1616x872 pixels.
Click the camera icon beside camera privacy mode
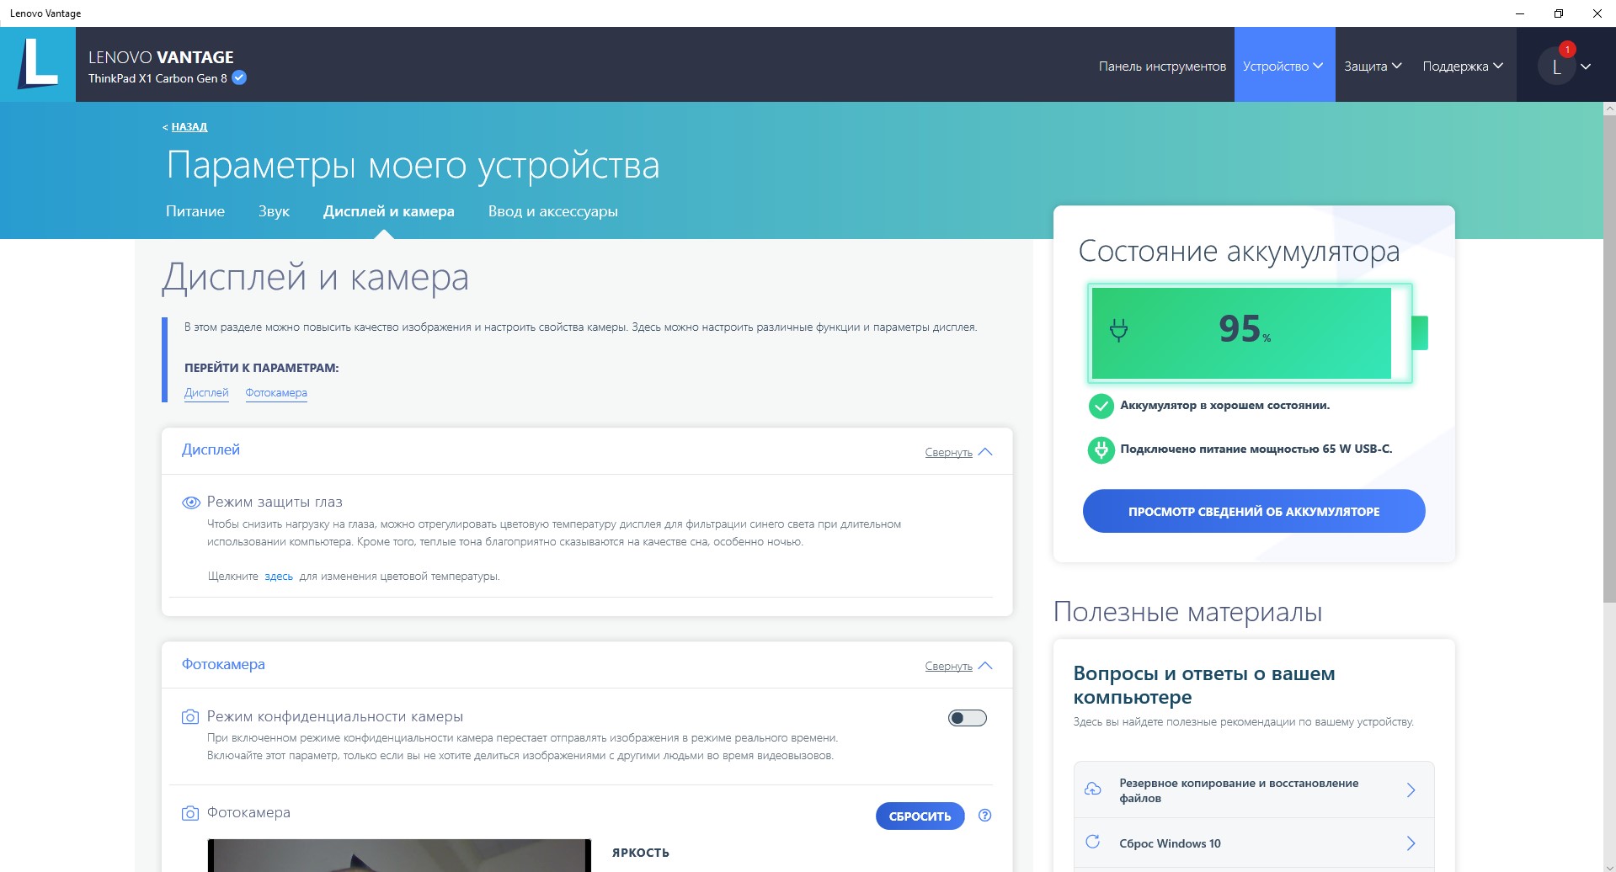(x=190, y=717)
